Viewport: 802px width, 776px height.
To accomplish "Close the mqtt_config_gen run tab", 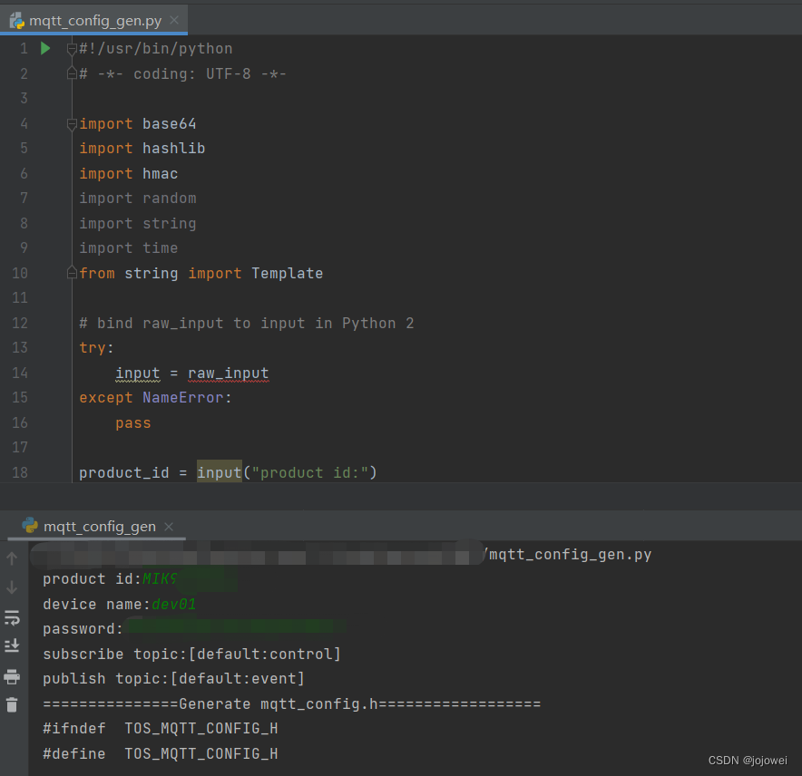I will (x=169, y=527).
